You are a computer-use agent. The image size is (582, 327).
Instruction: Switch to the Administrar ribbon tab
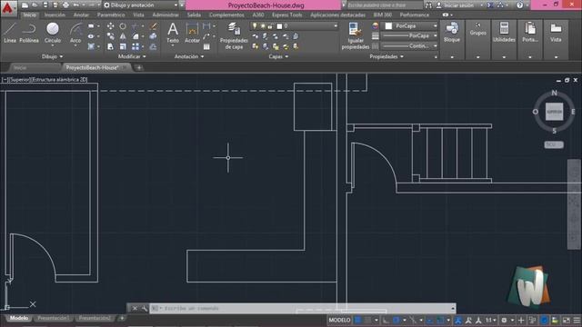coord(166,15)
